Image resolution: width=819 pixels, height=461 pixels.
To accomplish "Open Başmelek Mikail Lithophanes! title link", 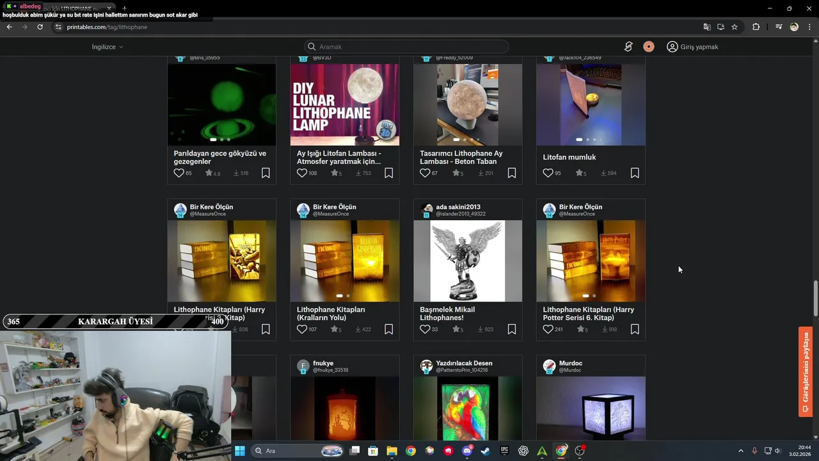I will [447, 313].
